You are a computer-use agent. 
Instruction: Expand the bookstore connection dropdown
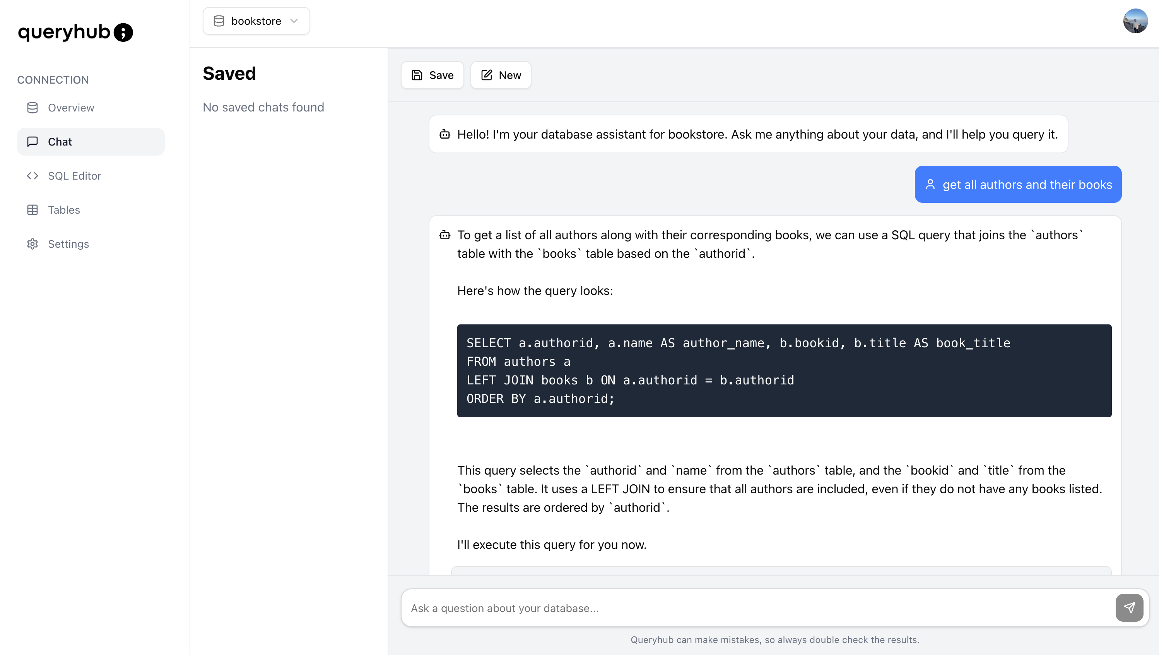point(295,21)
